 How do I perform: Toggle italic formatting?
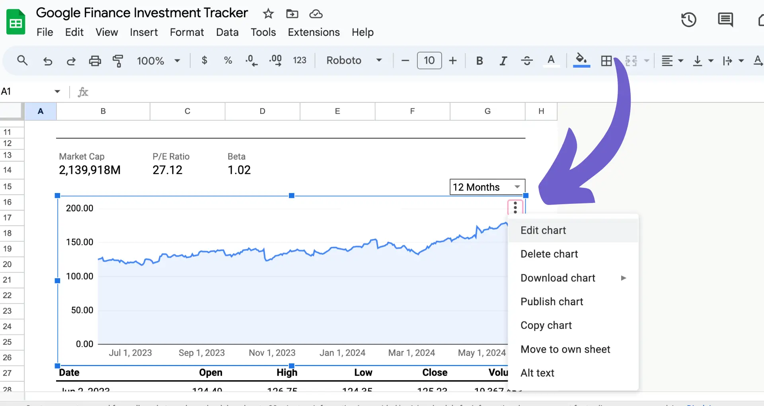click(x=503, y=61)
